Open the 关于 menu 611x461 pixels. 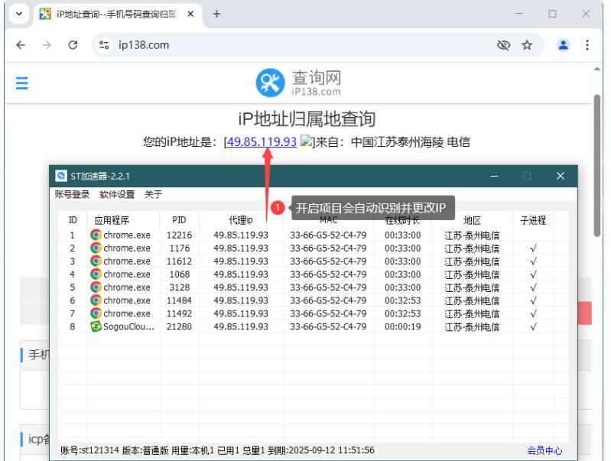tap(153, 194)
